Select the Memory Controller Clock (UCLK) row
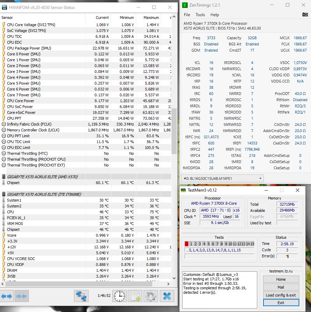 (86, 130)
